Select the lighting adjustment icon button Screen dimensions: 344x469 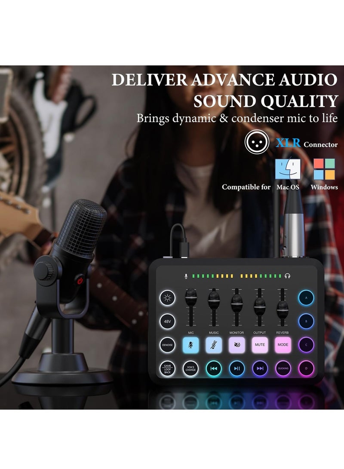pyautogui.click(x=167, y=298)
